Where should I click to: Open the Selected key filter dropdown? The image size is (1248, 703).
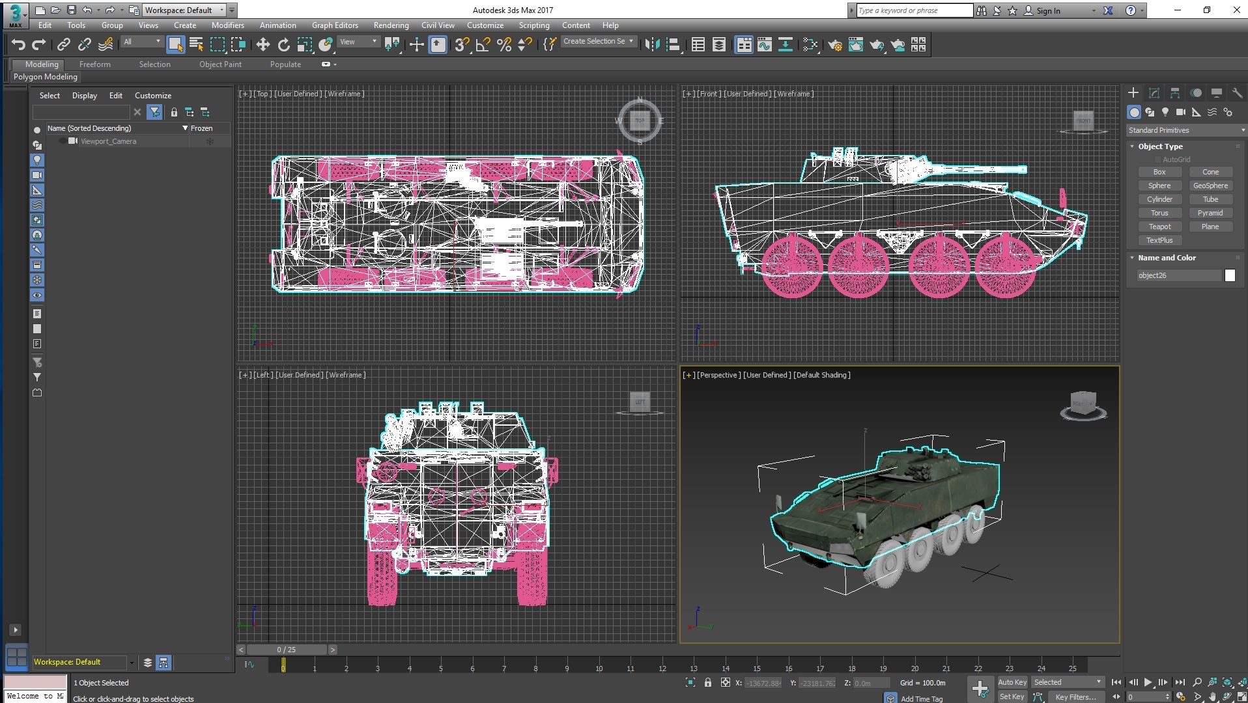click(x=1068, y=682)
